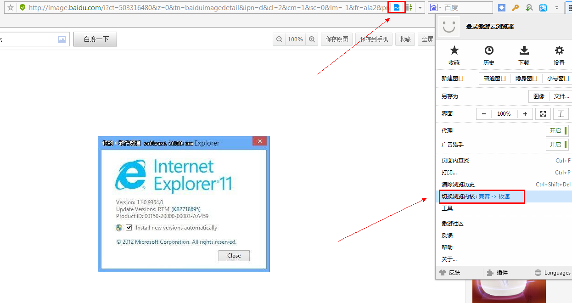Screen dimensions: 572x303
Task: Click the page 收藏 button
Action: (x=405, y=39)
